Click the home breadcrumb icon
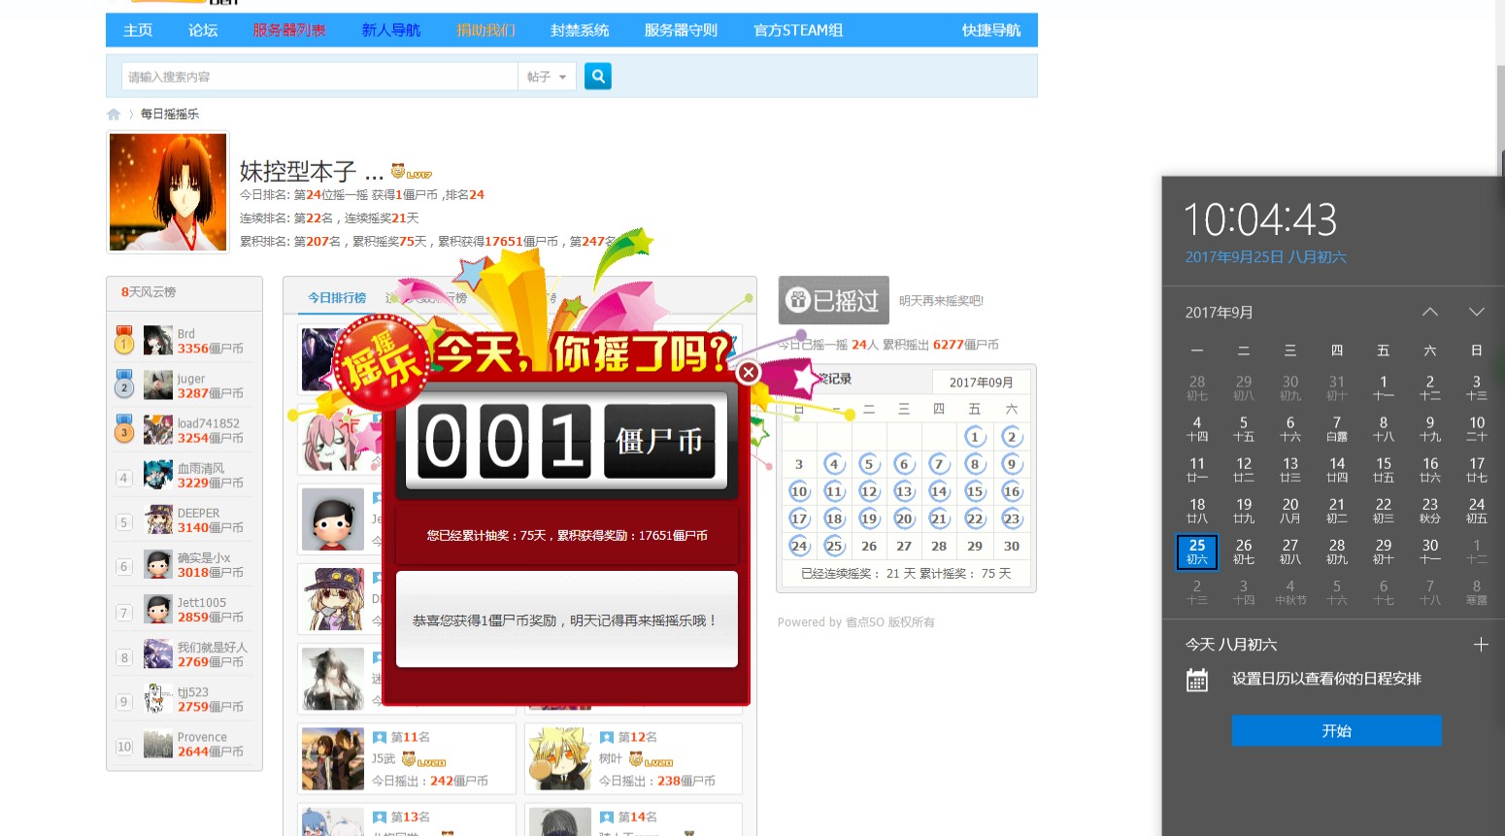The image size is (1505, 836). coord(114,115)
